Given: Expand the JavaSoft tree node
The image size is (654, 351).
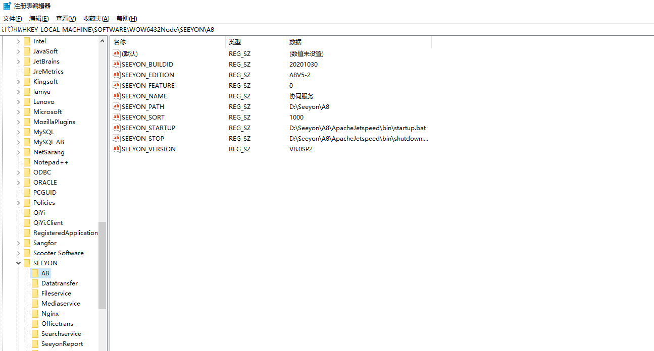Looking at the screenshot, I should pos(19,51).
